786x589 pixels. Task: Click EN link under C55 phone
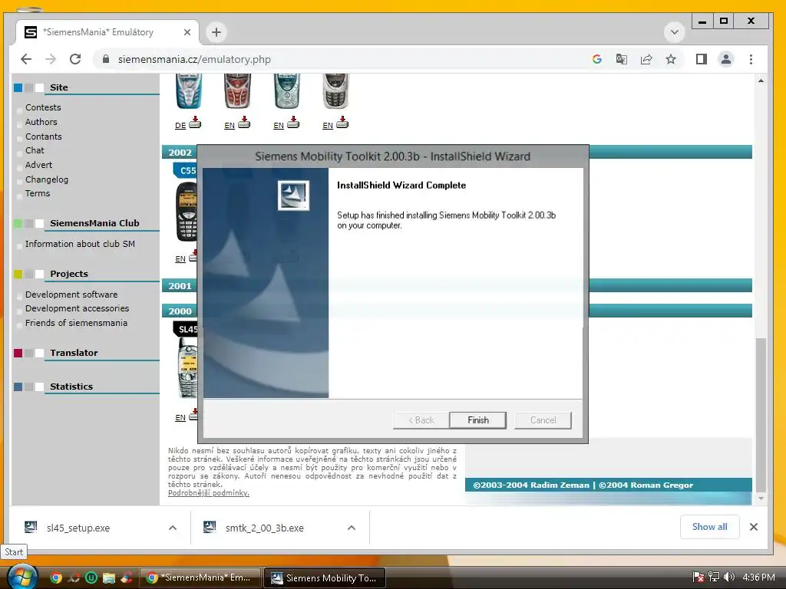[180, 259]
